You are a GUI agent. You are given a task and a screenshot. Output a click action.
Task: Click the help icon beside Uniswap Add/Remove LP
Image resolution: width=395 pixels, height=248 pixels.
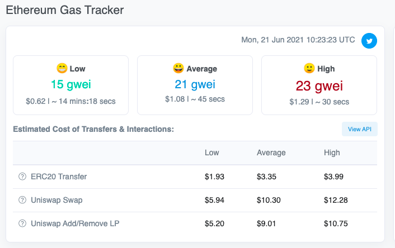[x=22, y=223]
